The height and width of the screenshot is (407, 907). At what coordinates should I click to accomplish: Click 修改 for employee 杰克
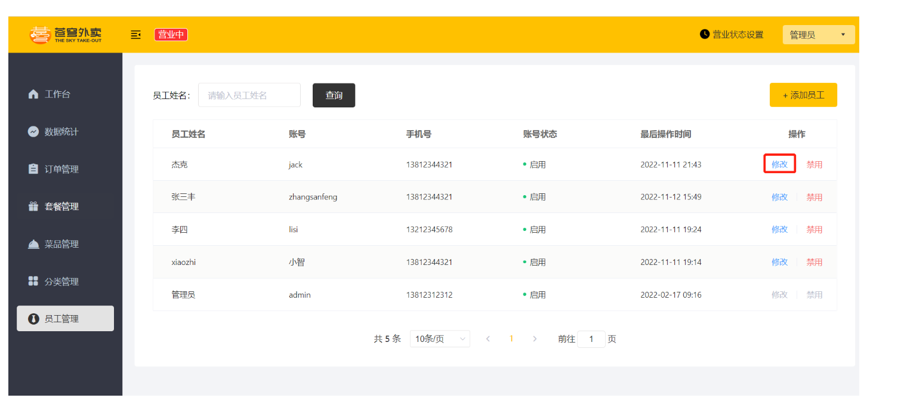pos(779,164)
